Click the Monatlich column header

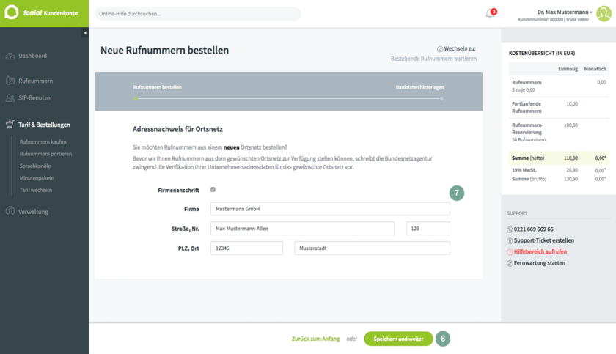pos(595,69)
